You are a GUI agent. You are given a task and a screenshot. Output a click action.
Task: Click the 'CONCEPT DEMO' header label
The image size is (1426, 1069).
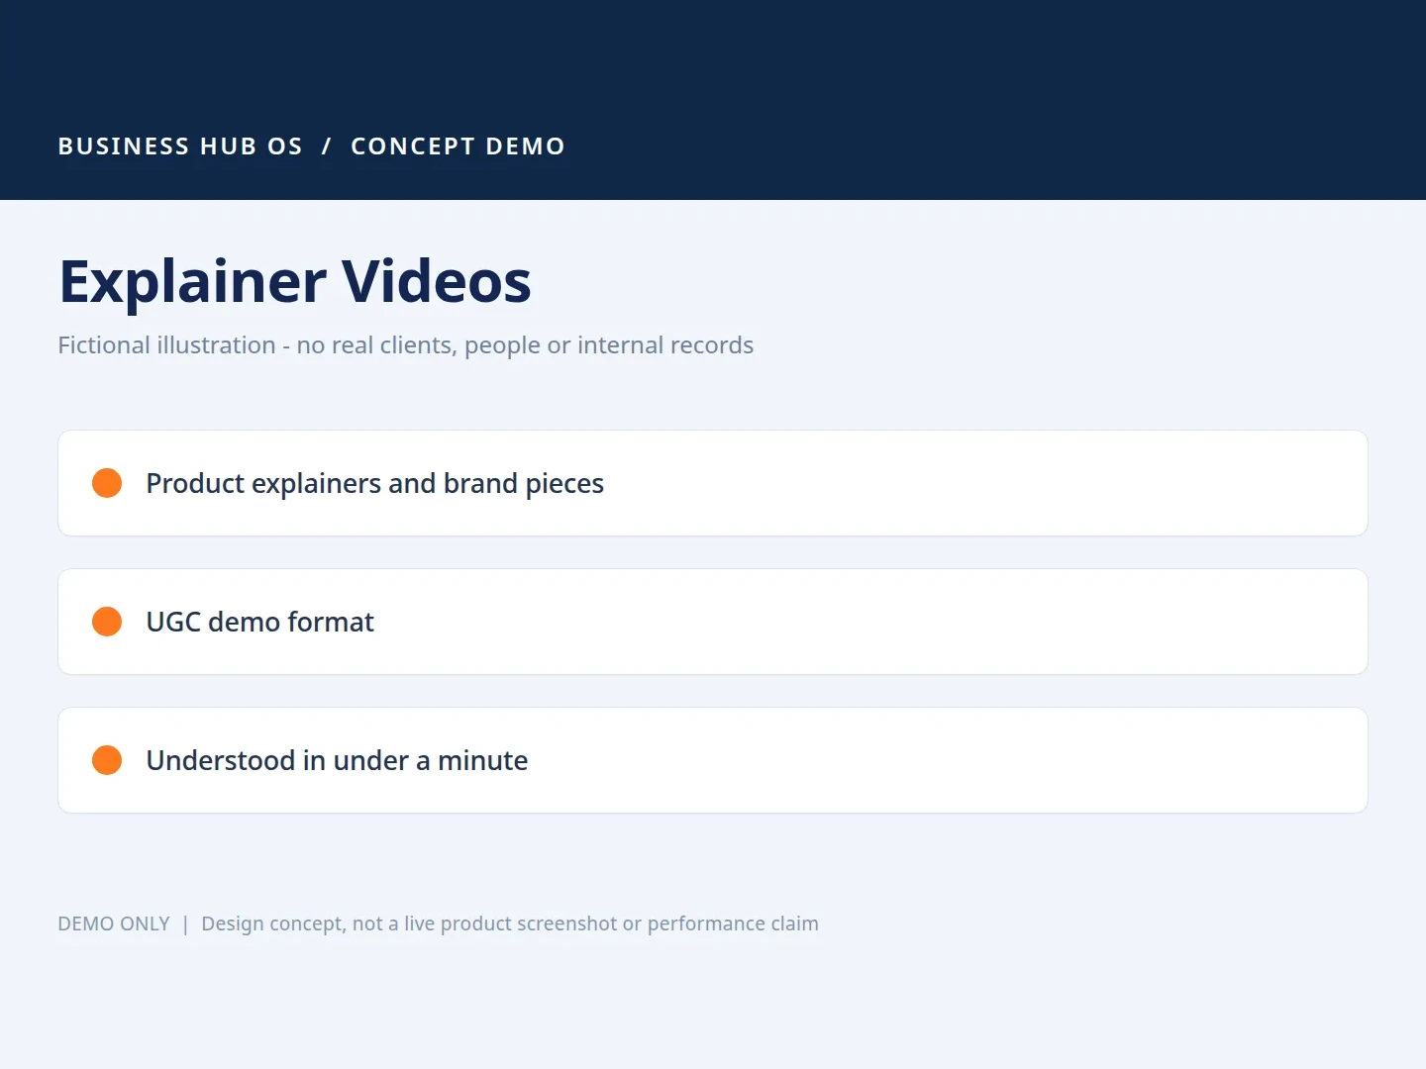(458, 146)
